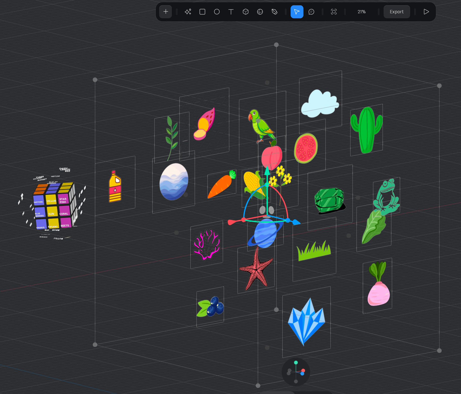Click the frame capture icon

pyautogui.click(x=333, y=12)
